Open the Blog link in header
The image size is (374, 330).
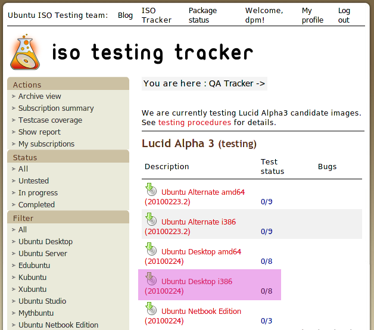pyautogui.click(x=125, y=15)
